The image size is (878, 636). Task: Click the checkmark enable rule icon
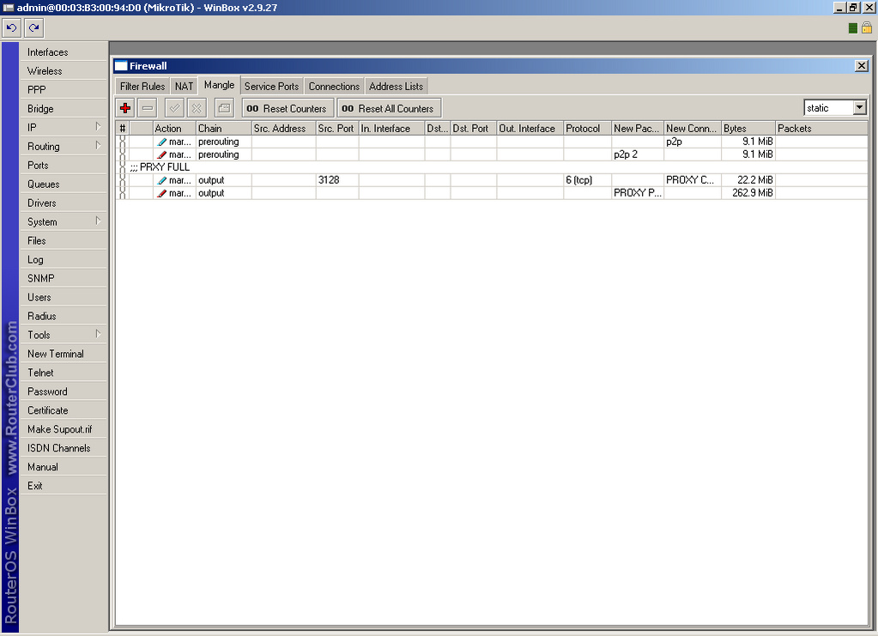(175, 108)
